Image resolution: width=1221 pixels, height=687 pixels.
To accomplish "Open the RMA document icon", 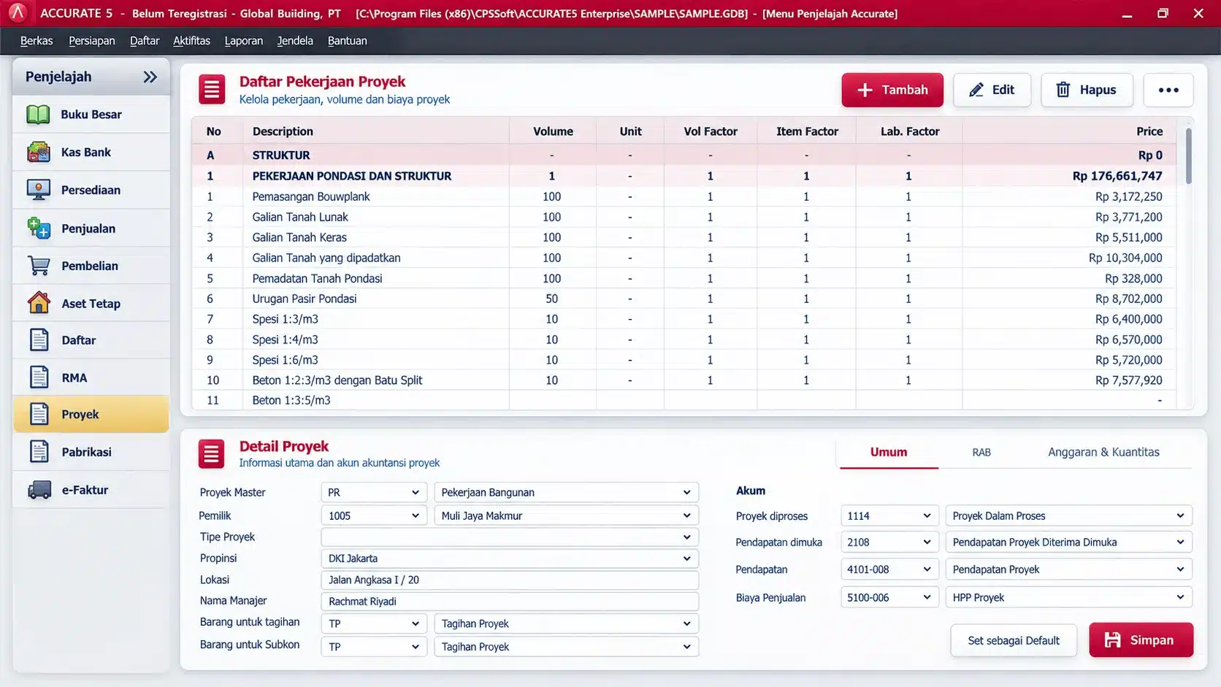I will click(x=38, y=377).
